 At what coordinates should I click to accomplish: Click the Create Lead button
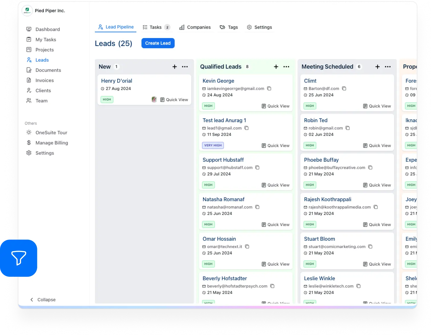coord(158,43)
